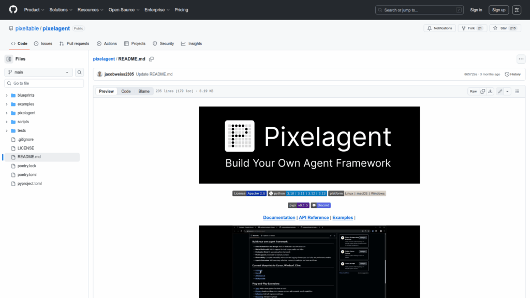Switch to the Preview view toggle
530x298 pixels.
click(x=106, y=91)
